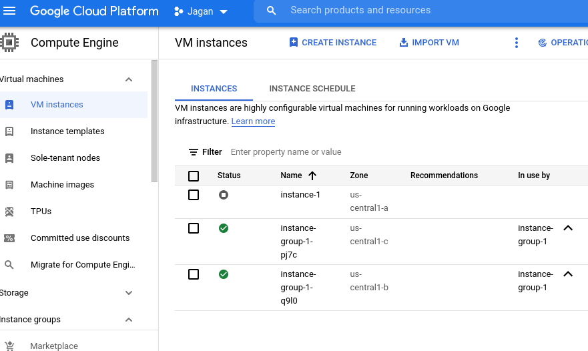Click the Marketplace cart icon
The width and height of the screenshot is (588, 351).
click(9, 346)
